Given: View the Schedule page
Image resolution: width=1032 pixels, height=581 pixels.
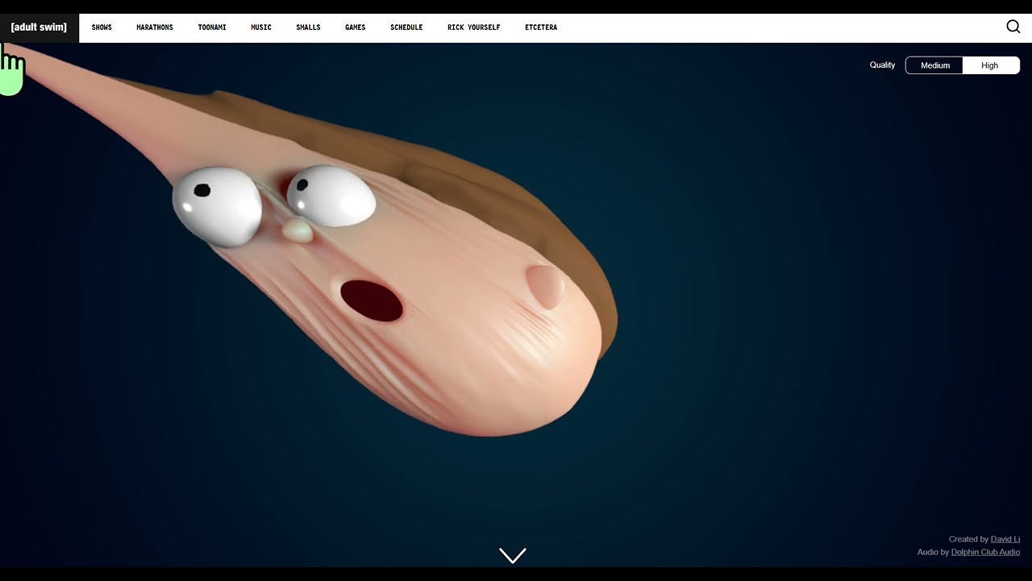Looking at the screenshot, I should [x=406, y=27].
